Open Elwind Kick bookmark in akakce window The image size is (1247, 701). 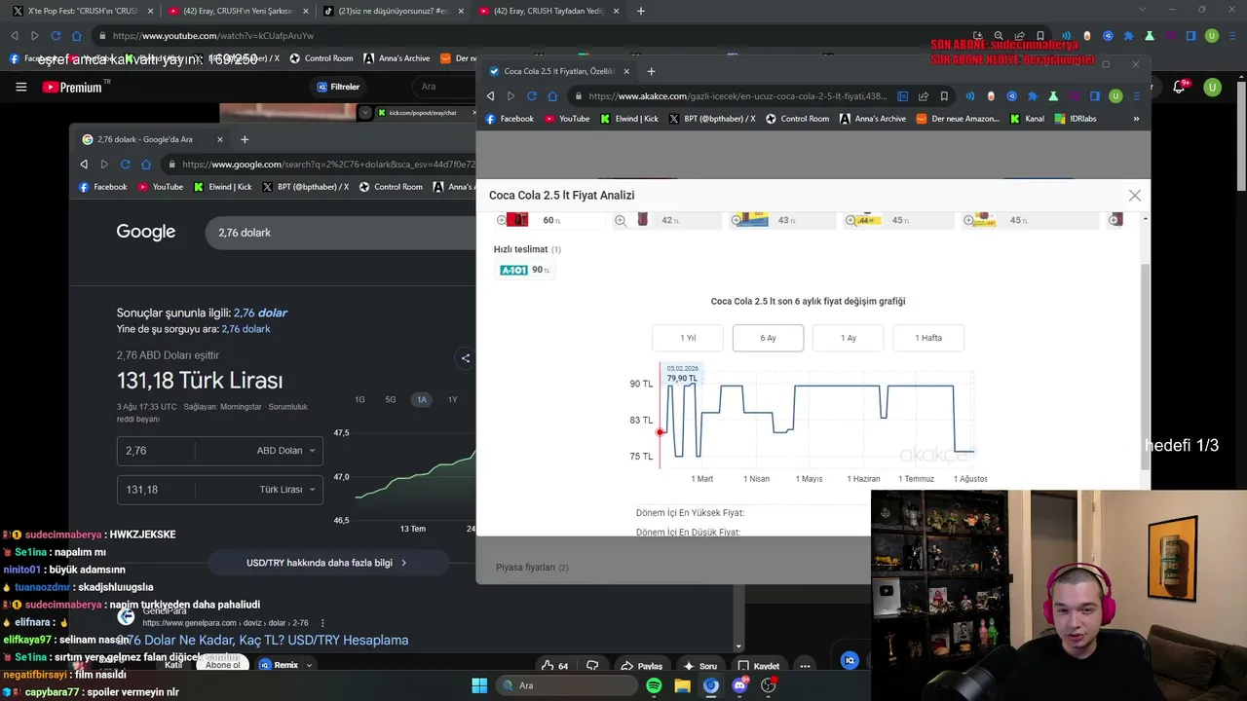[630, 119]
